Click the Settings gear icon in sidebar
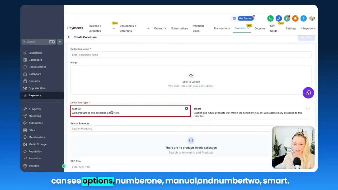338x190 pixels. tap(25, 166)
